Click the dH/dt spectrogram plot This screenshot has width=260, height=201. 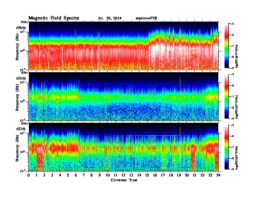coord(123,46)
